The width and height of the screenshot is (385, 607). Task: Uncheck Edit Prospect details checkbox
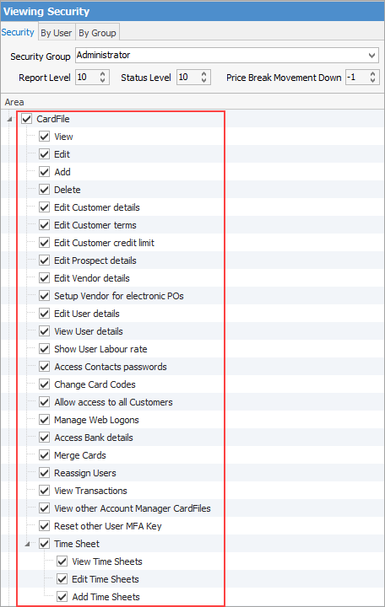click(x=44, y=261)
